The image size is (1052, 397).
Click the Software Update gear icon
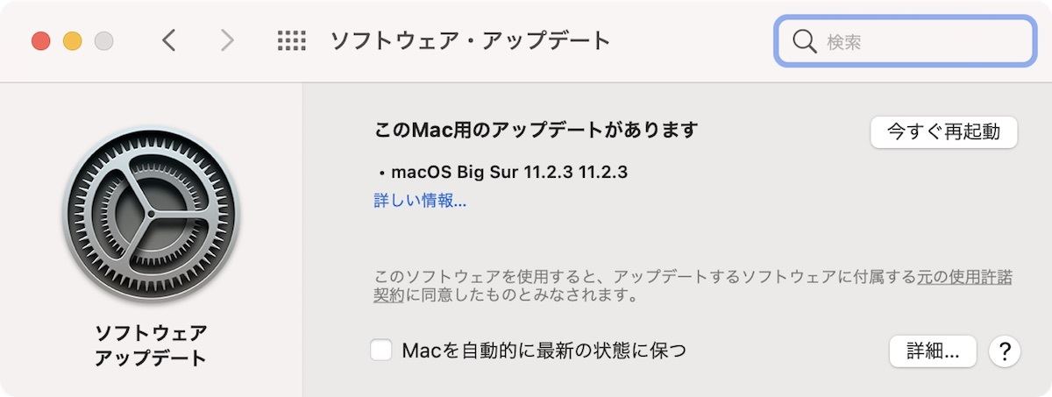point(151,215)
